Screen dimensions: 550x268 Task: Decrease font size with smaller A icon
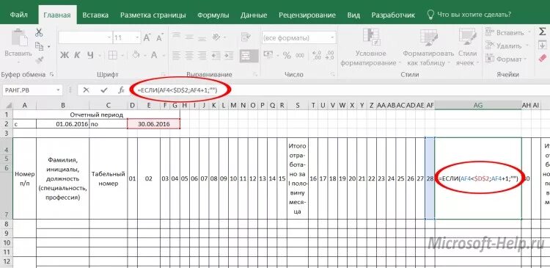pos(160,37)
